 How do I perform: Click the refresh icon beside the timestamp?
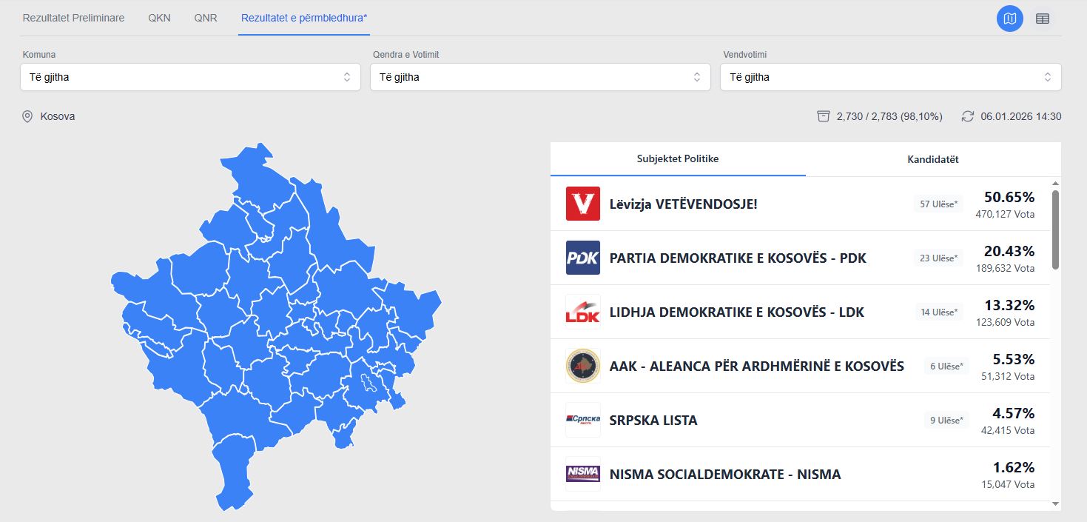coord(968,116)
